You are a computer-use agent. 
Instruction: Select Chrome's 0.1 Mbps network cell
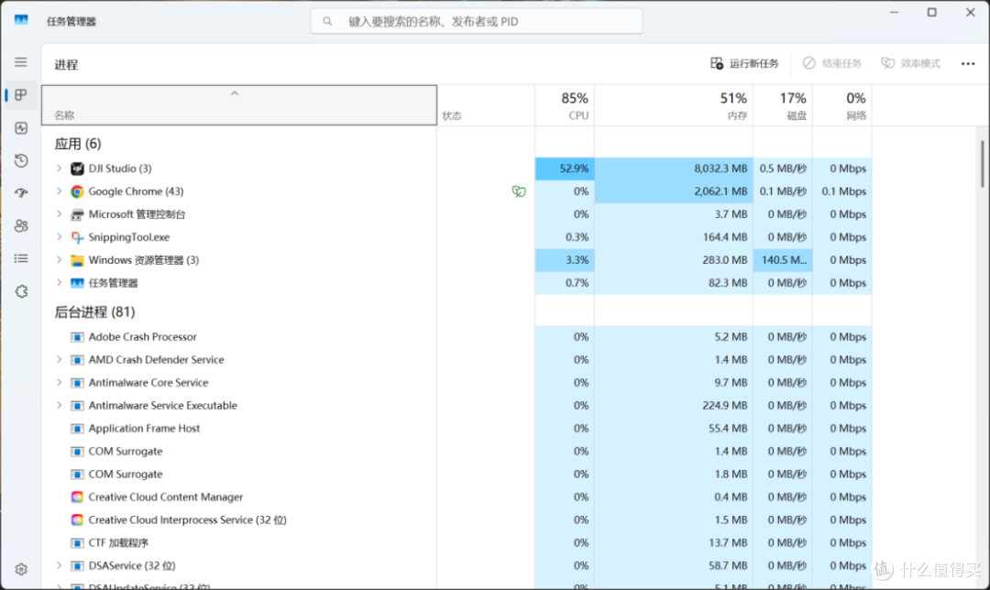[x=842, y=191]
